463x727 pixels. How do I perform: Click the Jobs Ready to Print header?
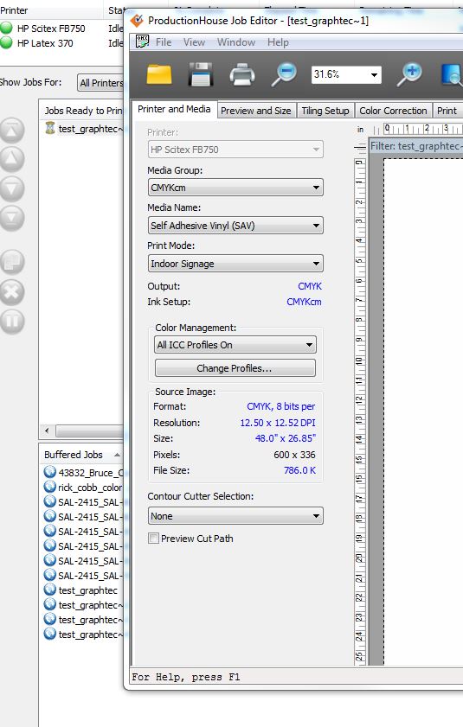click(83, 111)
